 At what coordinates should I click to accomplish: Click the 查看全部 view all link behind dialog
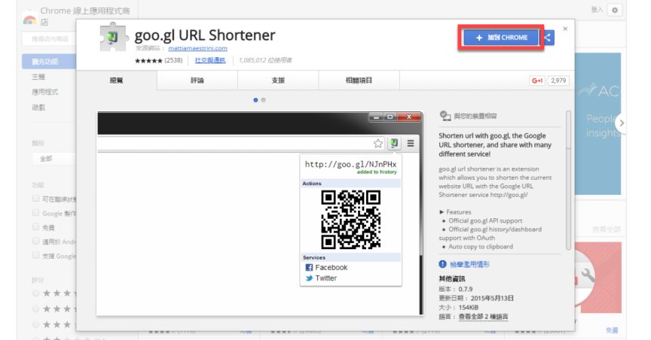(606, 229)
